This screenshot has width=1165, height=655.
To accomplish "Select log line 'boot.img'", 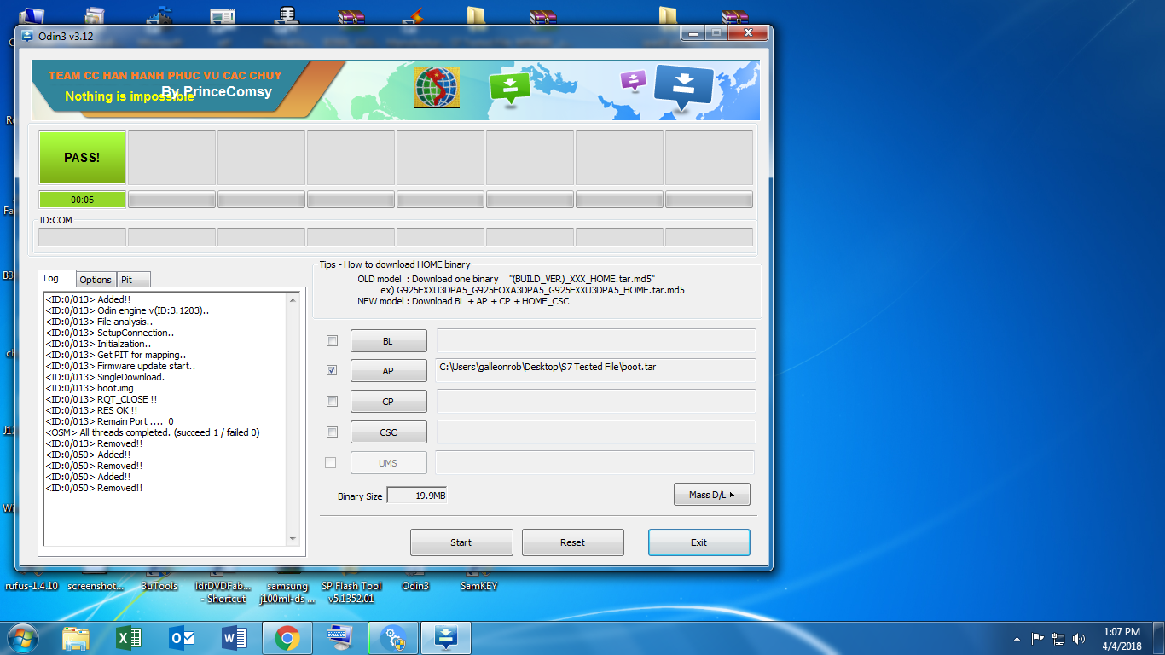I will 90,388.
